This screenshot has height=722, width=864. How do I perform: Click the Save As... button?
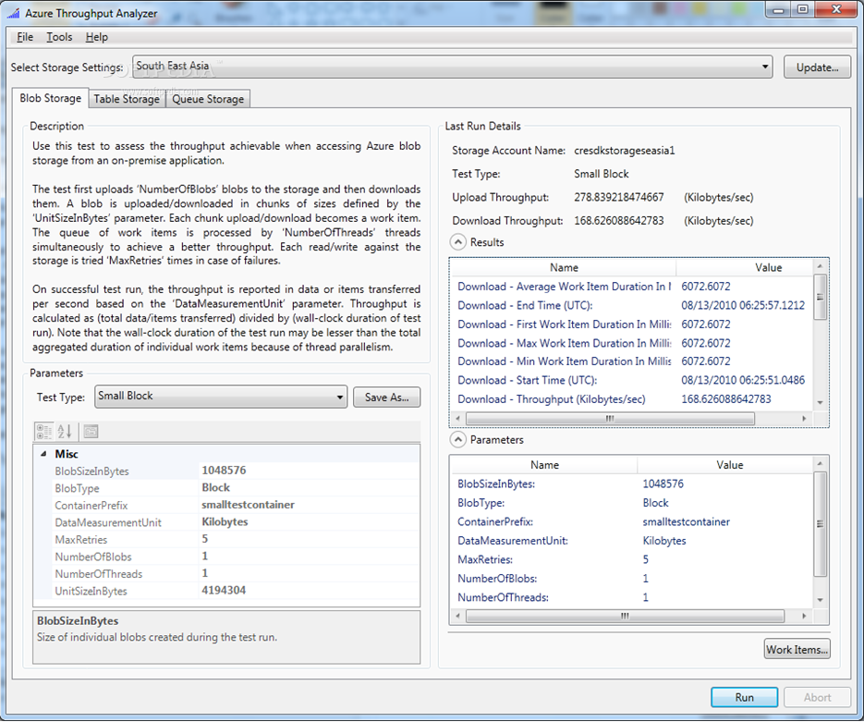[x=387, y=397]
